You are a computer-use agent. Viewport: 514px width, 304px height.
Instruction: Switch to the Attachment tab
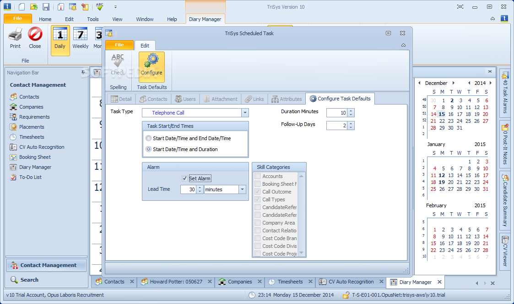pos(220,99)
